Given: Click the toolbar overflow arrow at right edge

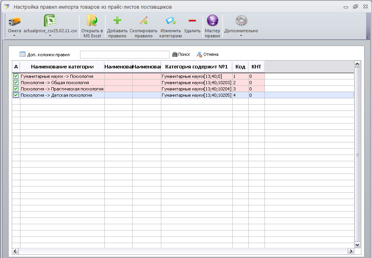Looking at the screenshot, I should (x=368, y=37).
